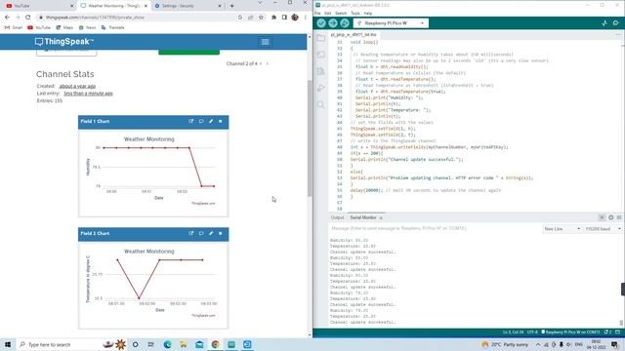
Task: Click the ThingSpeak page vertical scrollbar
Action: point(310,138)
